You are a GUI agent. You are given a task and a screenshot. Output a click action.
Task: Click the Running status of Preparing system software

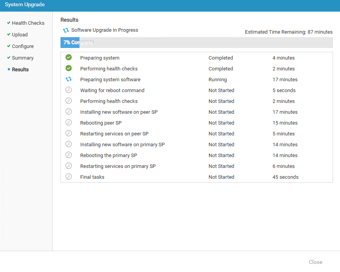[x=217, y=80]
